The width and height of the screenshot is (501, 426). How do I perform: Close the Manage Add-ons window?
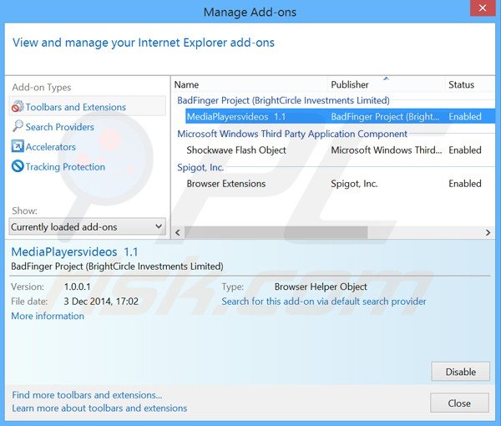click(482, 8)
